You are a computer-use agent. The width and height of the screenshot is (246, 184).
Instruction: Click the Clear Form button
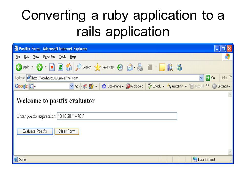[67, 131]
